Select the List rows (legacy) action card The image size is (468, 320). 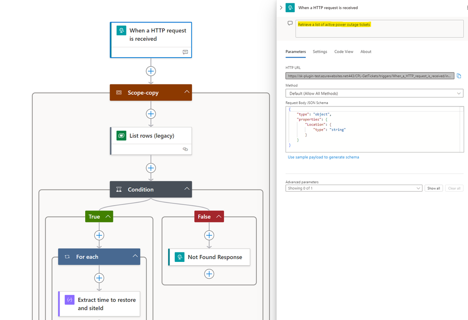[151, 141]
